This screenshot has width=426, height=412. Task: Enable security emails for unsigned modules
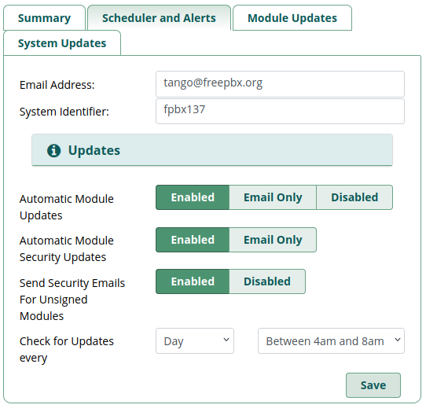tap(193, 281)
